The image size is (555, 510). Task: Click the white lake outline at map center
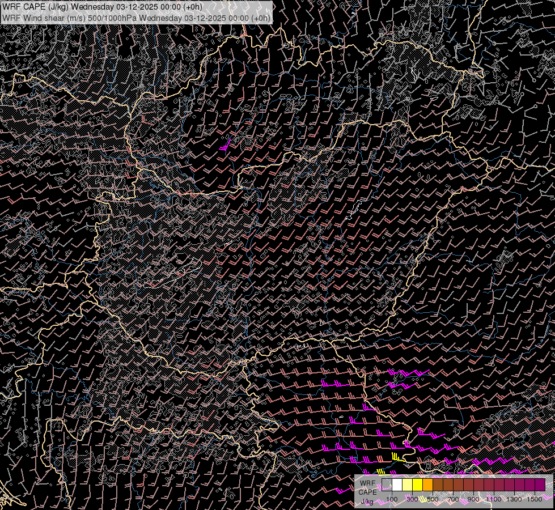pyautogui.click(x=173, y=273)
